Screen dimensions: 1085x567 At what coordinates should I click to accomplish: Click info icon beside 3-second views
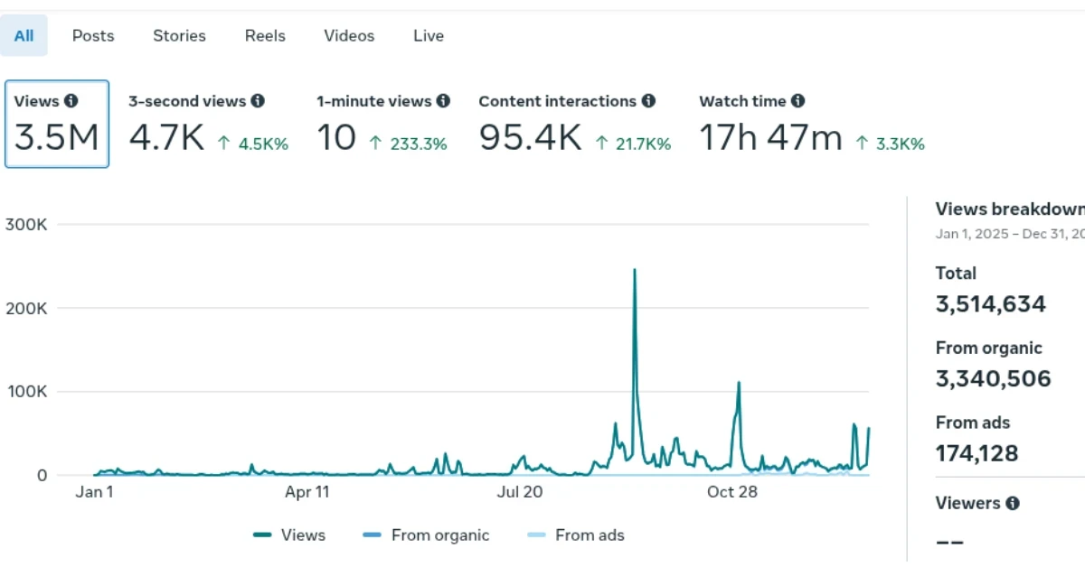point(258,101)
